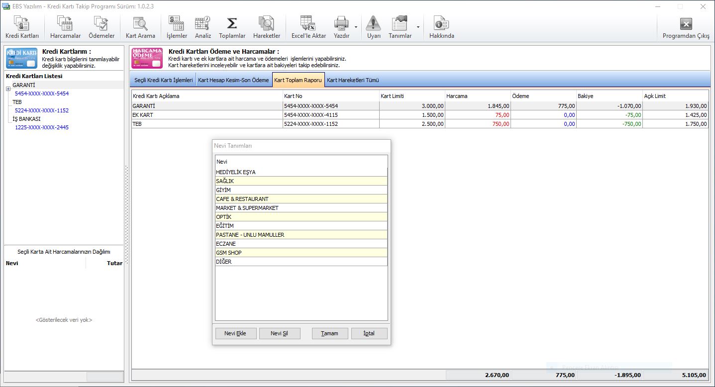
Task: Switch to Kart Hareketleri Tümü tab
Action: tap(353, 80)
